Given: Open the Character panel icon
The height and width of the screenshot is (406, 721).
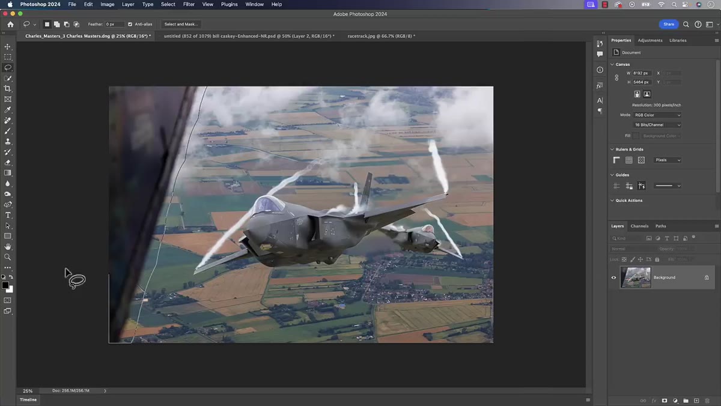Looking at the screenshot, I should tap(600, 100).
